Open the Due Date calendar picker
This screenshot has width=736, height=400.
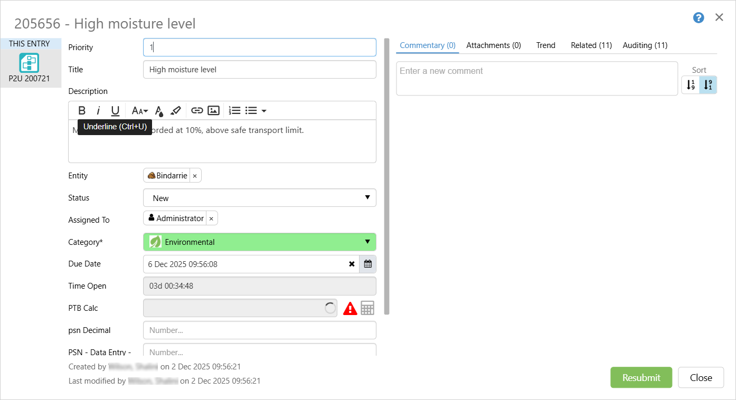[x=367, y=264]
